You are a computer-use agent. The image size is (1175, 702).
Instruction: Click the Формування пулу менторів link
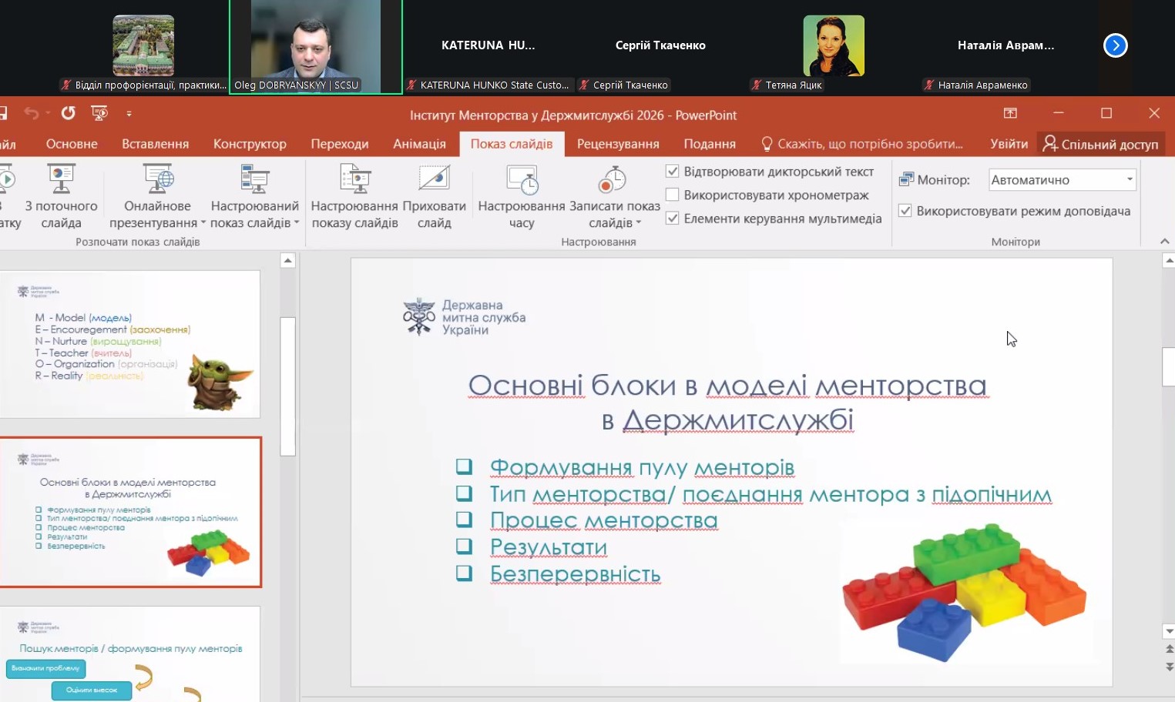pyautogui.click(x=642, y=468)
